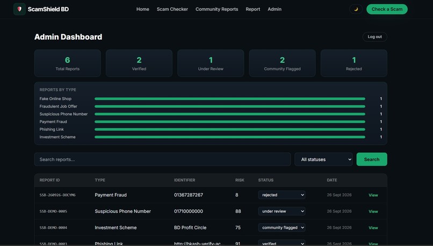This screenshot has height=246, width=433.
Task: Click report ID SSB-DEMO-0004
Action: point(53,228)
